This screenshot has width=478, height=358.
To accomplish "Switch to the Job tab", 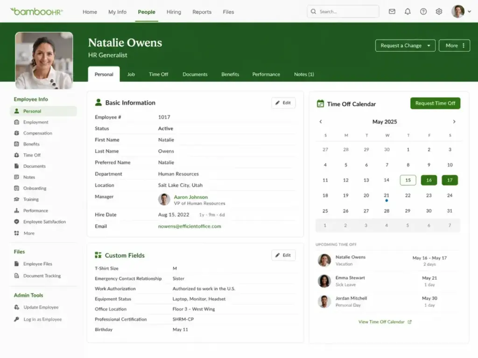I will click(131, 74).
